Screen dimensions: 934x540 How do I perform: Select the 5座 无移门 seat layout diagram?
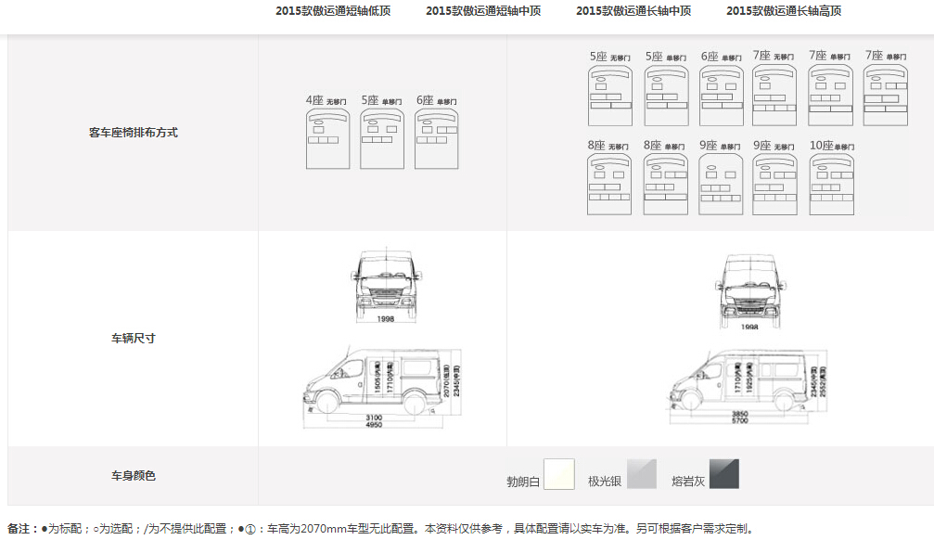click(x=610, y=96)
